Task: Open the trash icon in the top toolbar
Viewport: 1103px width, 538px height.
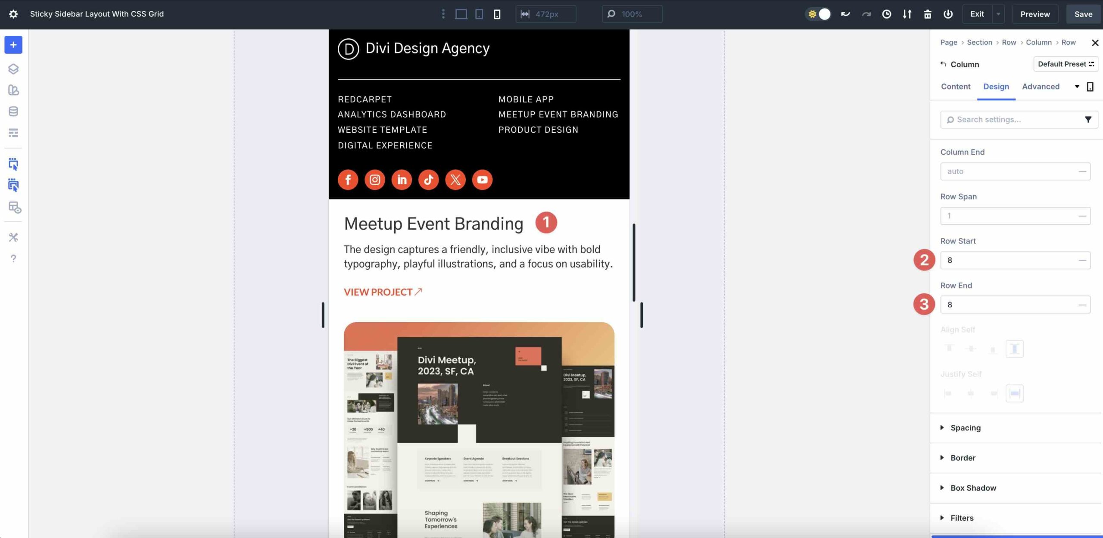Action: tap(927, 14)
